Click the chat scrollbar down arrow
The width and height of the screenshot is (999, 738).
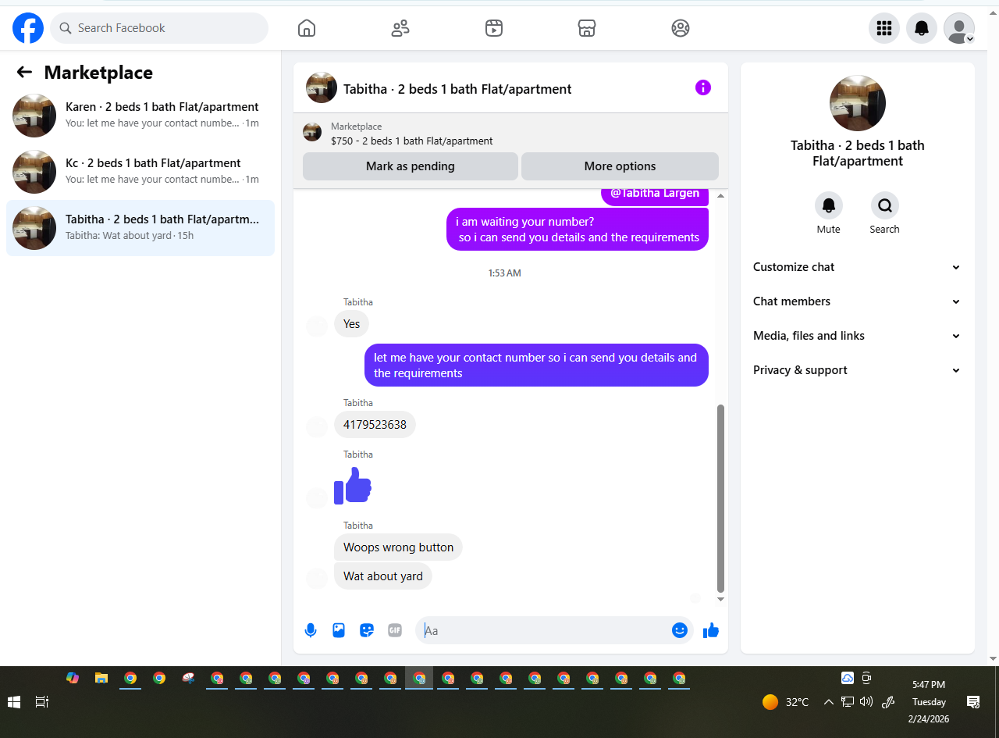720,599
